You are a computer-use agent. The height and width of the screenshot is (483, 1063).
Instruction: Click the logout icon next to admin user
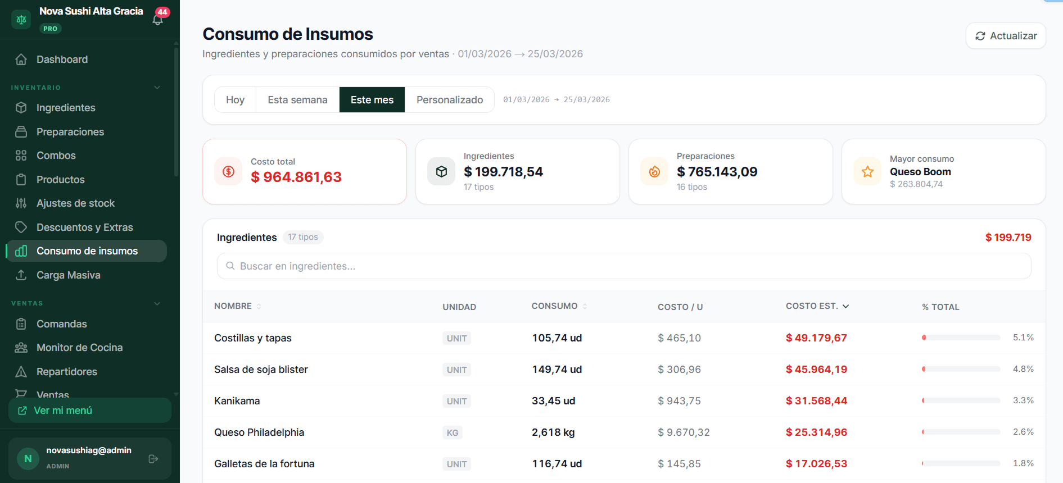pos(153,459)
